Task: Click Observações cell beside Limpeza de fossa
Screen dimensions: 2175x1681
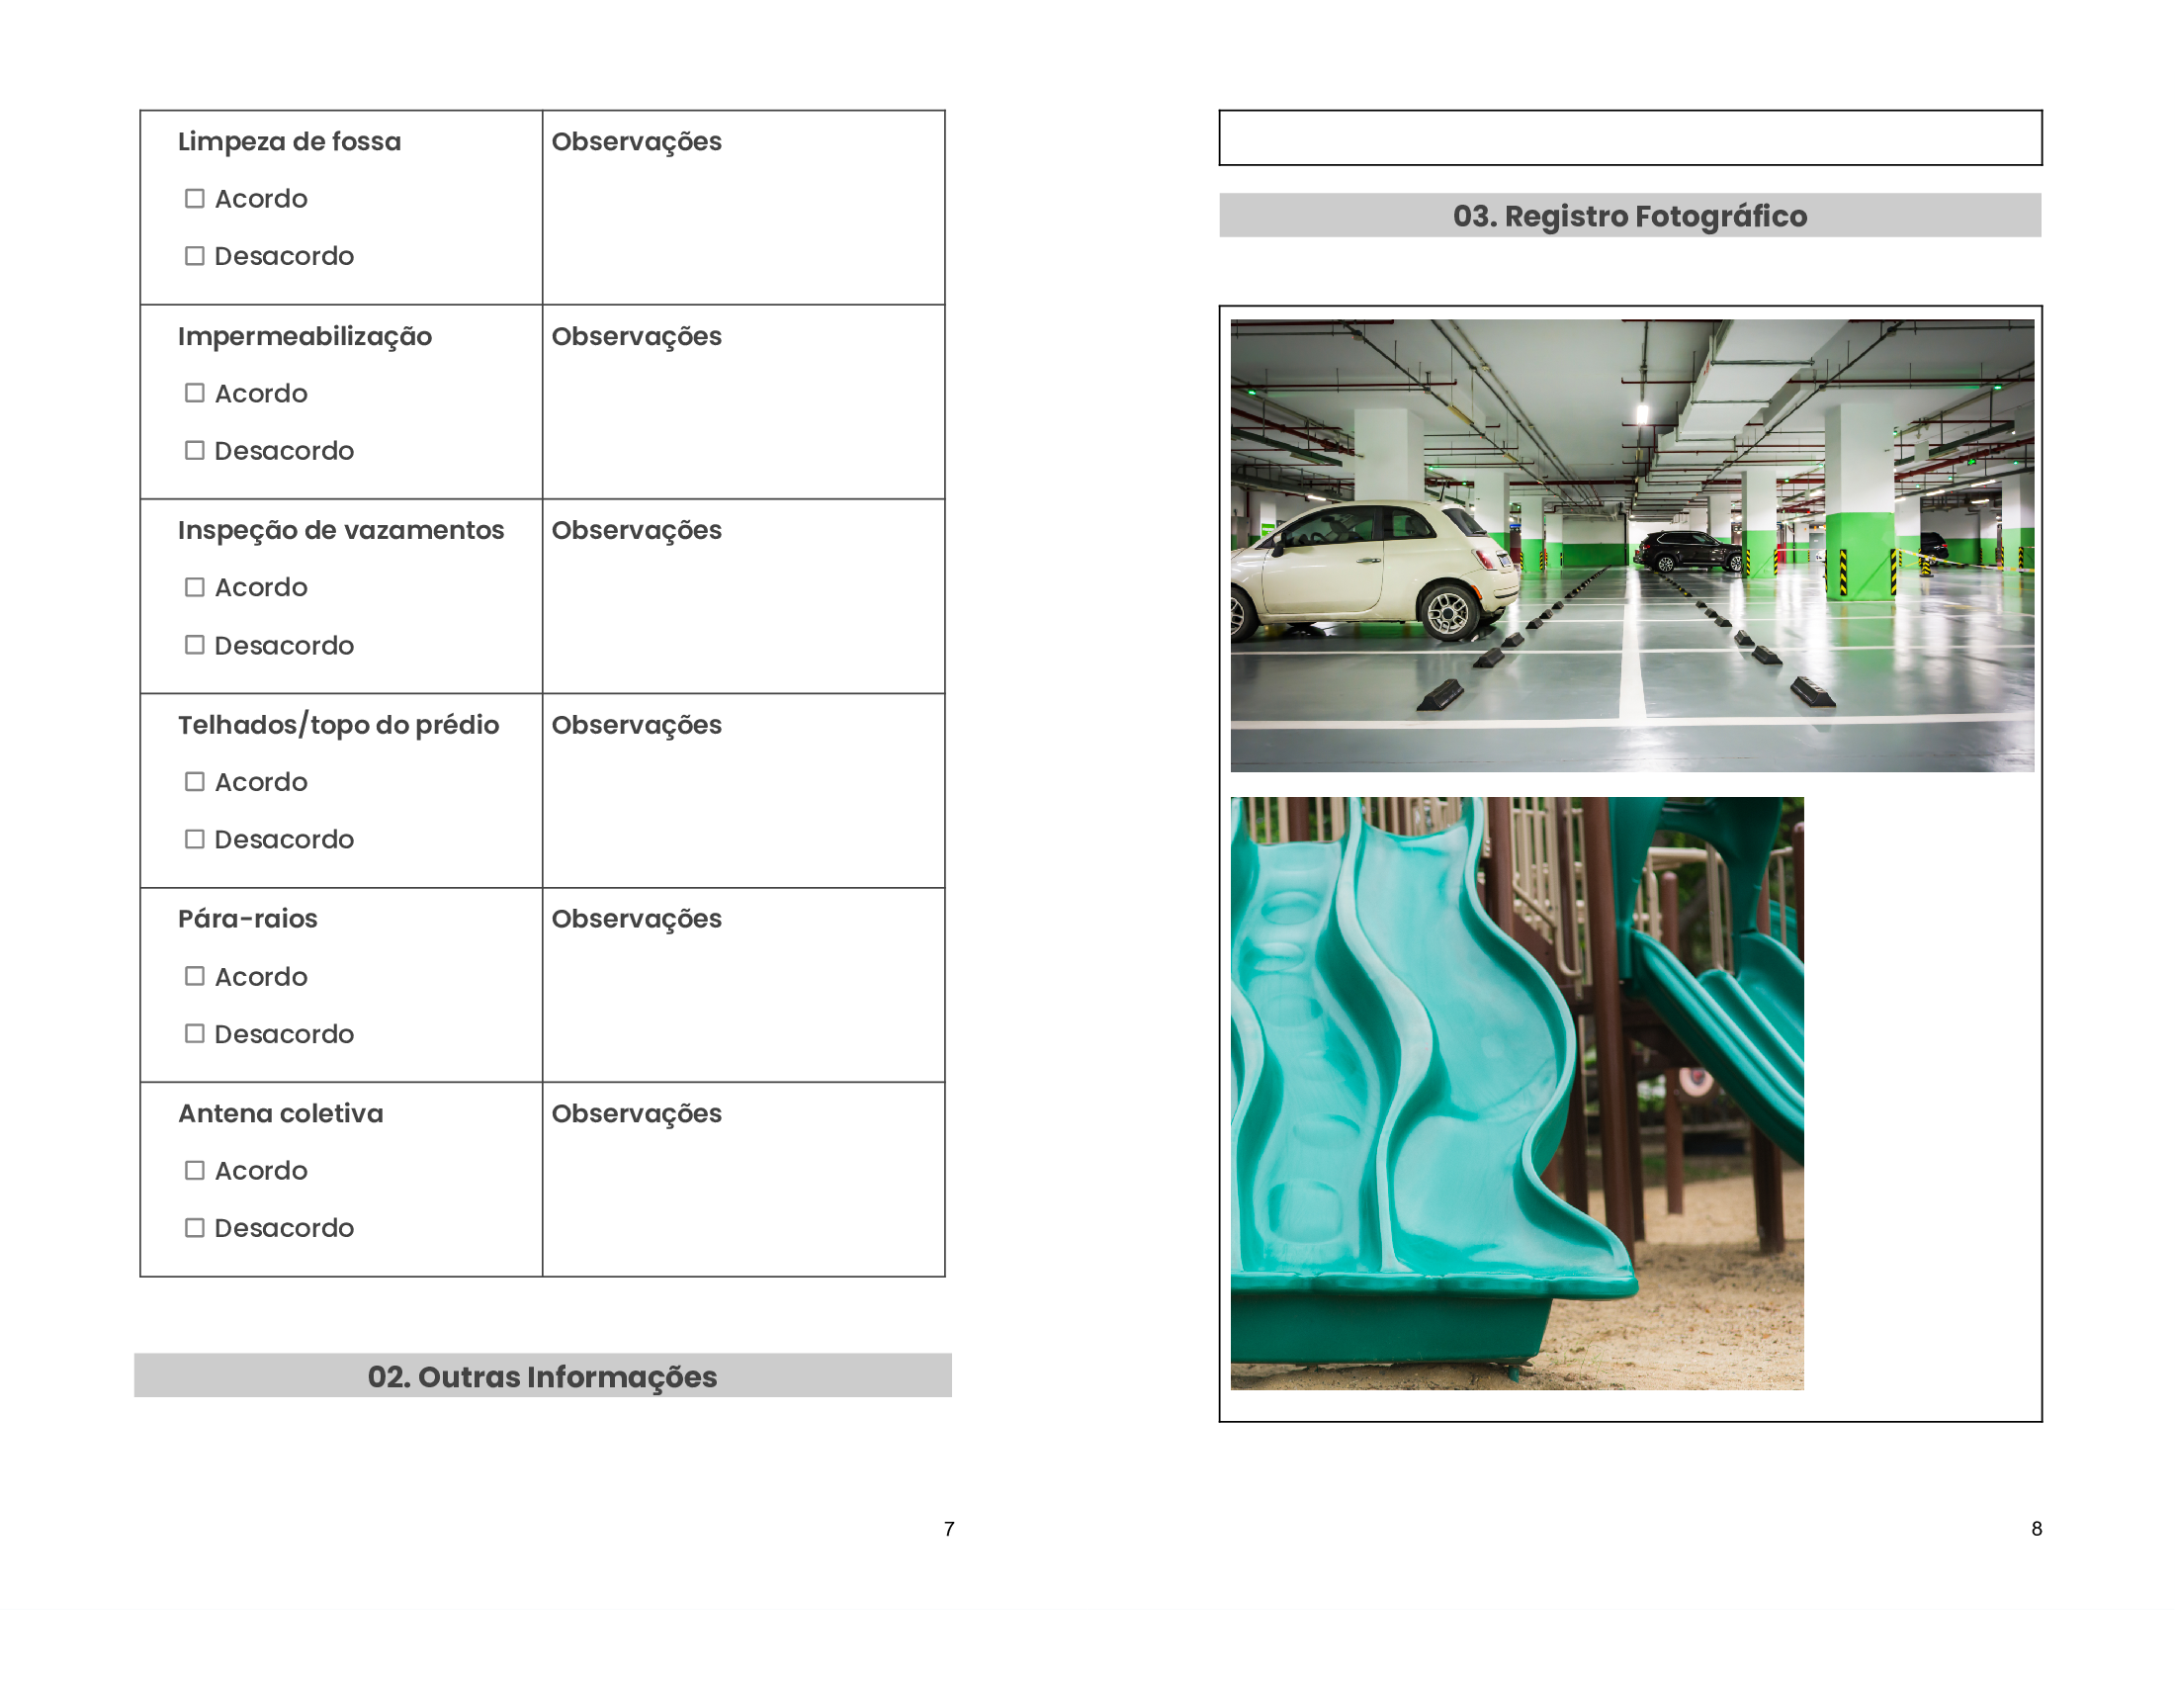Action: [742, 207]
